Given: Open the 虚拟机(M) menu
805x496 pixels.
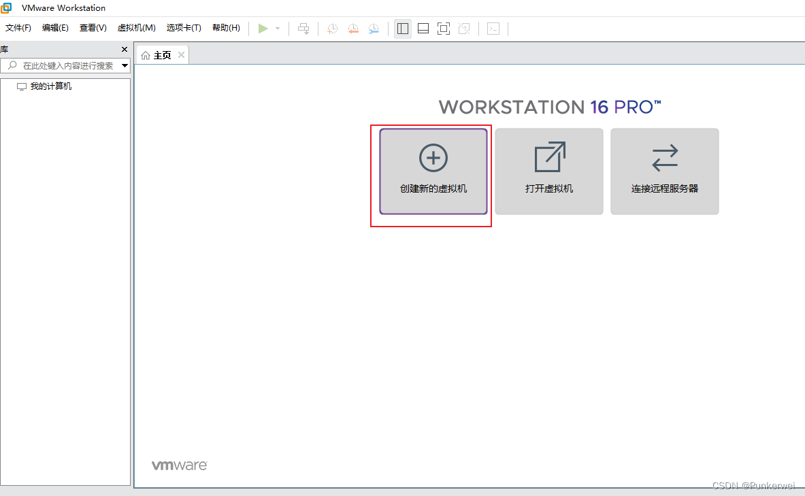Looking at the screenshot, I should click(137, 28).
